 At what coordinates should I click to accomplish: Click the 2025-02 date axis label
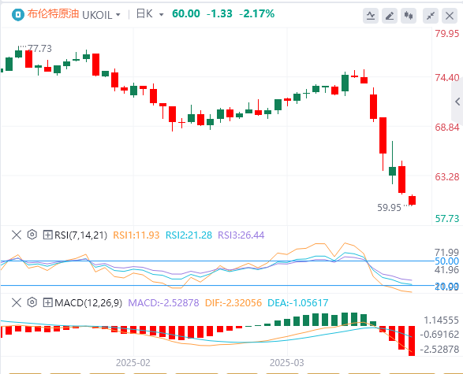133,363
